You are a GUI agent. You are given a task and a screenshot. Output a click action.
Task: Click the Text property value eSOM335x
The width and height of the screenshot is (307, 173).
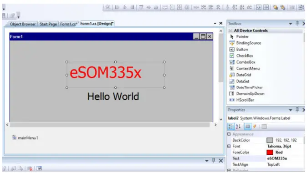click(x=277, y=158)
